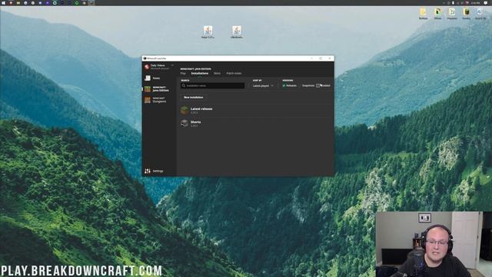Select the right Java file on desktop
Viewport: 492px width, 277px height.
[237, 32]
